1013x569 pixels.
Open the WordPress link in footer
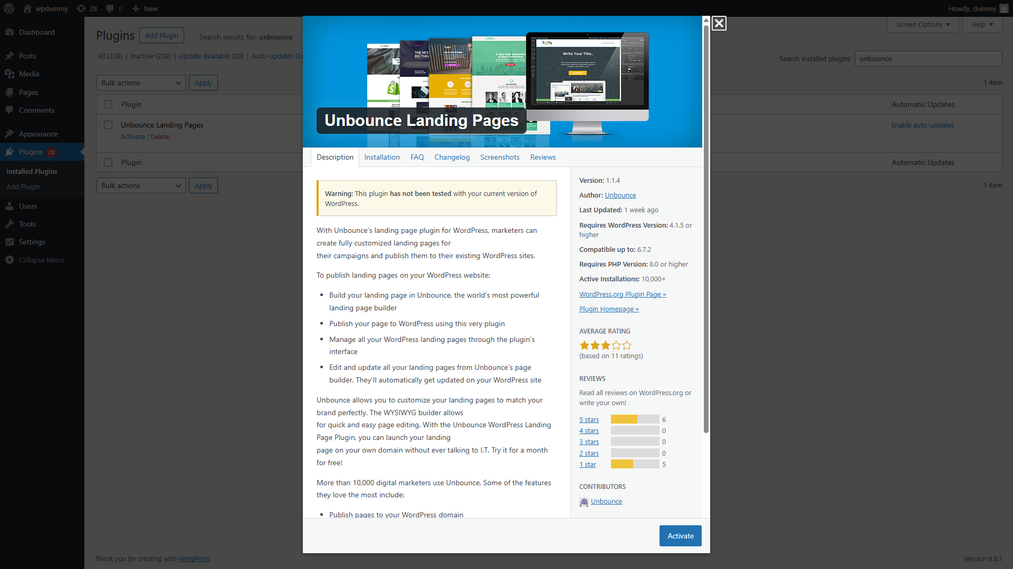(194, 558)
